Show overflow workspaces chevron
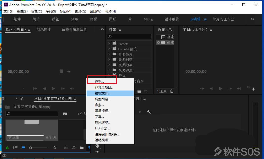264x159 pixels. 252,19
